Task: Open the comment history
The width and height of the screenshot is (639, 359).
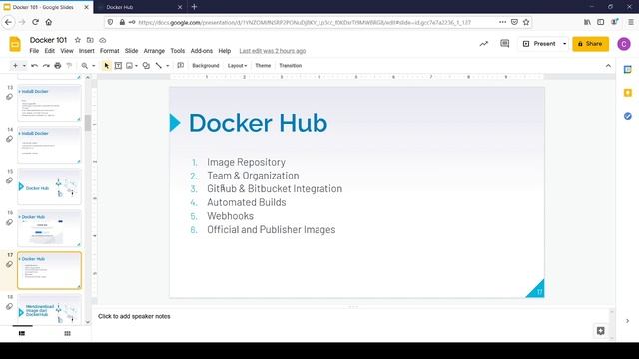Action: [505, 44]
